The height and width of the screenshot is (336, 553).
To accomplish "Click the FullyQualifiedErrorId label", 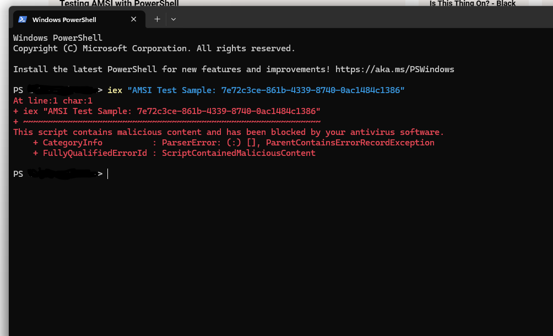I will pos(95,153).
